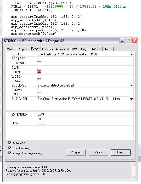The height and width of the screenshot is (184, 141).
Task: Enable the EESAVE fuse checkbox
Action: click(x=39, y=81)
